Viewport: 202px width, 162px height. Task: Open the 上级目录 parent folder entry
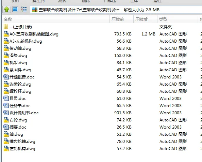pyautogui.click(x=21, y=27)
